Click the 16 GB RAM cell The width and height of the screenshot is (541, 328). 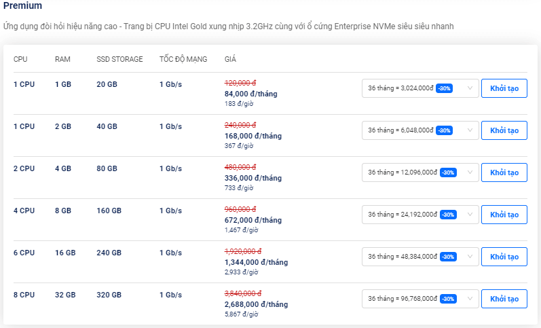point(65,253)
